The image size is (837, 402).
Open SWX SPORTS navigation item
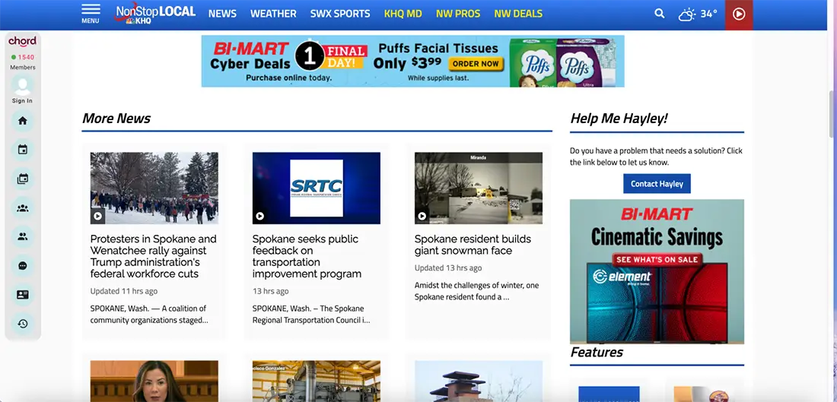pyautogui.click(x=340, y=14)
